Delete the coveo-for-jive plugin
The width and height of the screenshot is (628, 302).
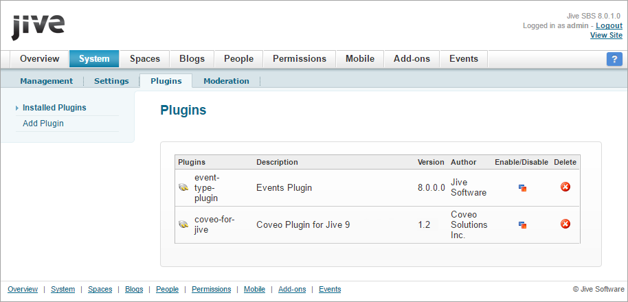pyautogui.click(x=565, y=224)
